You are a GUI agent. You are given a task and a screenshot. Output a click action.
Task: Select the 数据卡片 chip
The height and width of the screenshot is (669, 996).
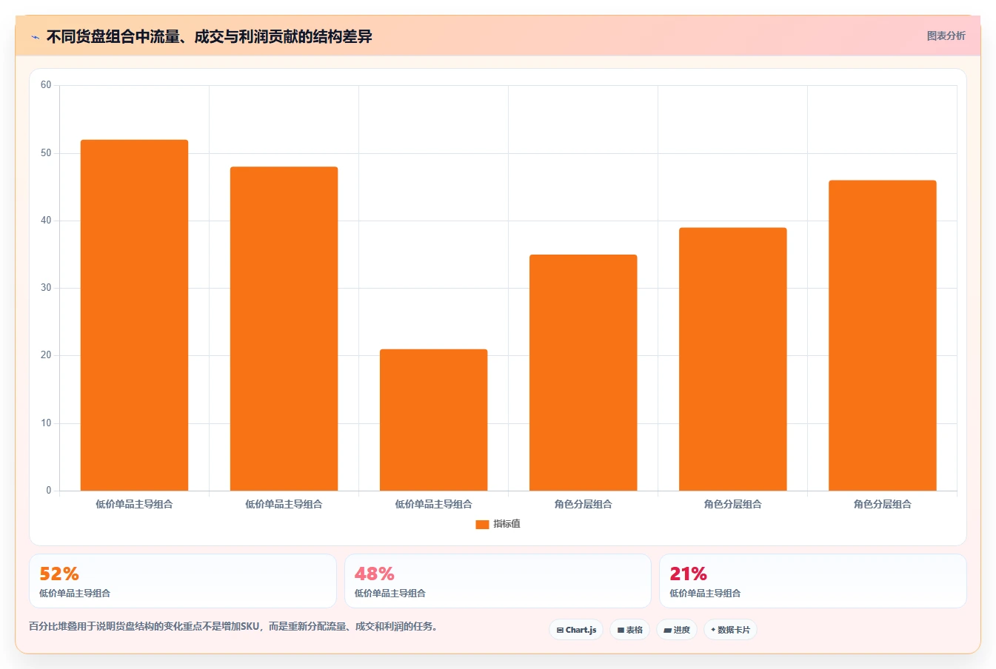tap(730, 630)
